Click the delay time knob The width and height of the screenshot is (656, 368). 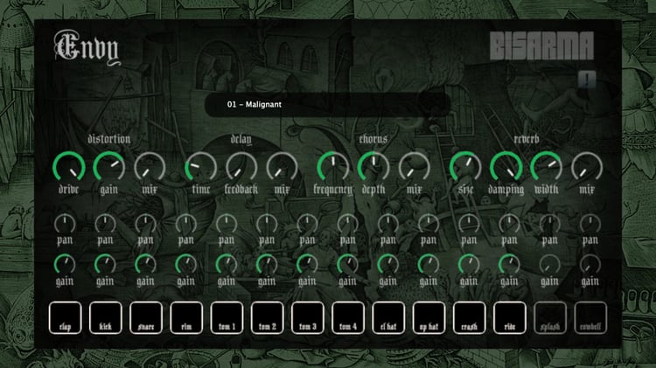click(201, 167)
